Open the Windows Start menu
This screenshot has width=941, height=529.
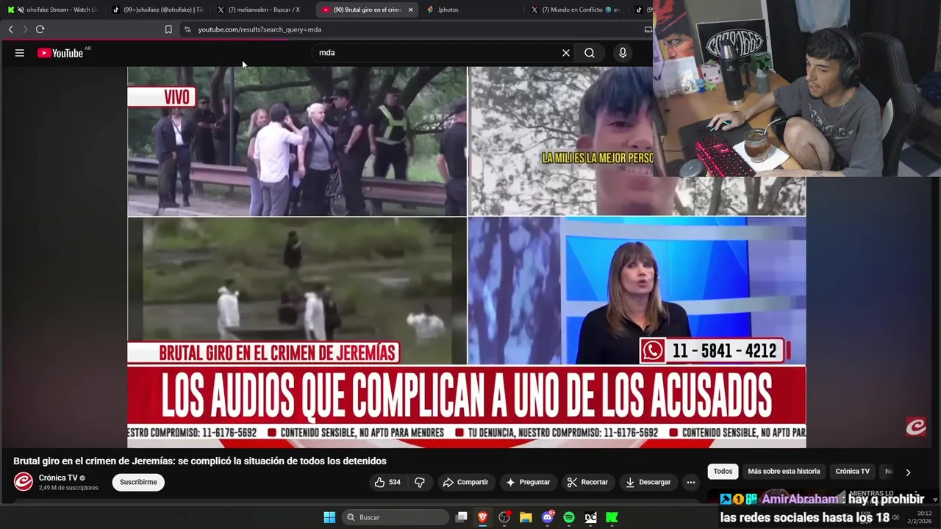[329, 517]
